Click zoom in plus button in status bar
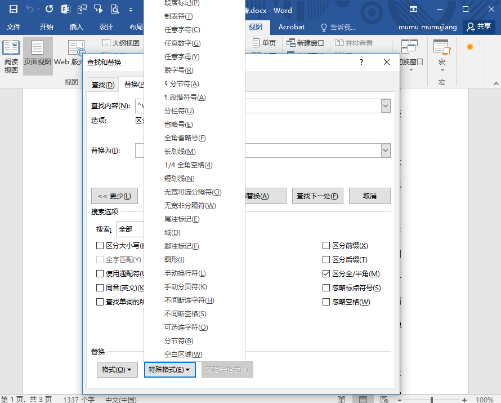The image size is (501, 403). pos(464,400)
